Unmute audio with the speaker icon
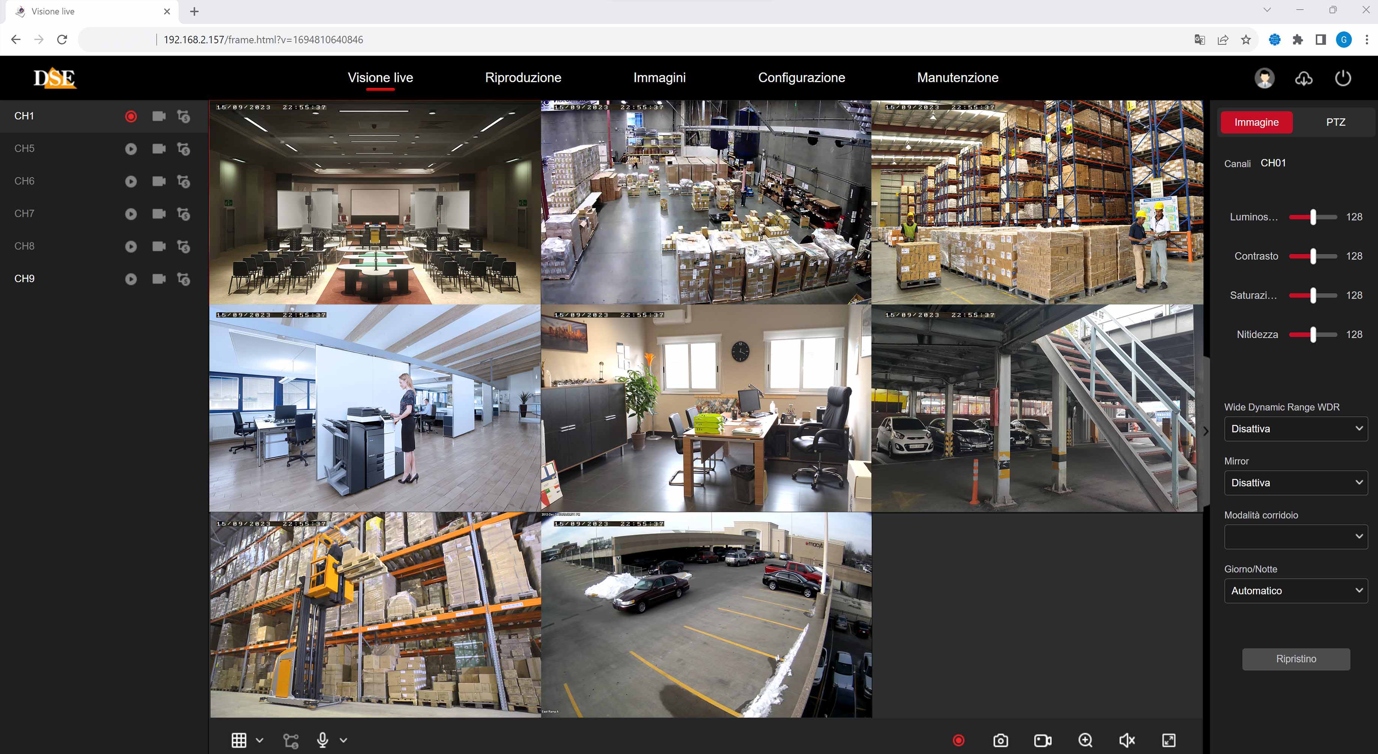This screenshot has height=754, width=1378. coord(1127,740)
